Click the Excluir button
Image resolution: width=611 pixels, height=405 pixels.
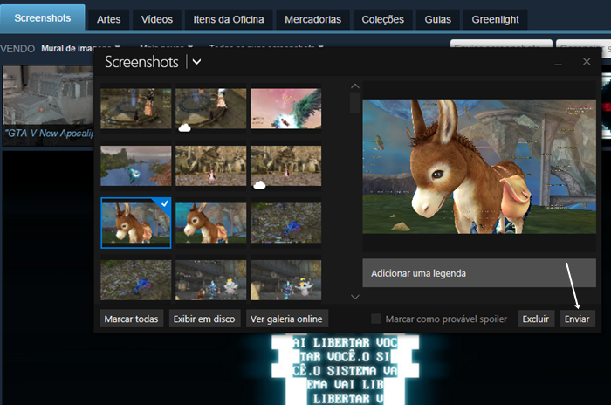tap(536, 319)
